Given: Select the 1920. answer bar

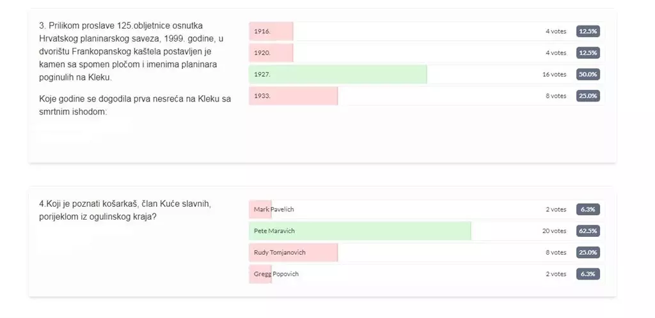Looking at the screenshot, I should (427, 53).
